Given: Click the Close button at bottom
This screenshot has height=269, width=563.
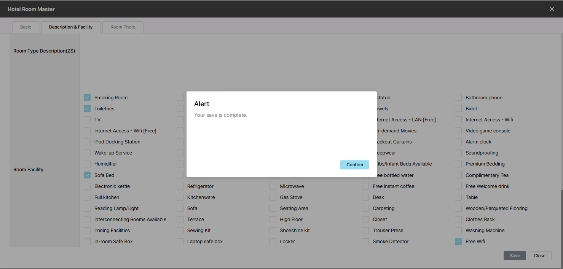Looking at the screenshot, I should coord(539,256).
